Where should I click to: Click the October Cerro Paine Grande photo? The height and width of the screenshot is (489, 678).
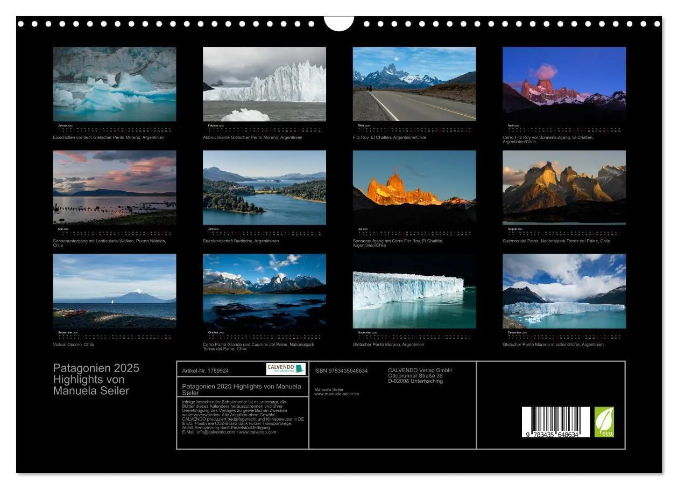click(264, 291)
